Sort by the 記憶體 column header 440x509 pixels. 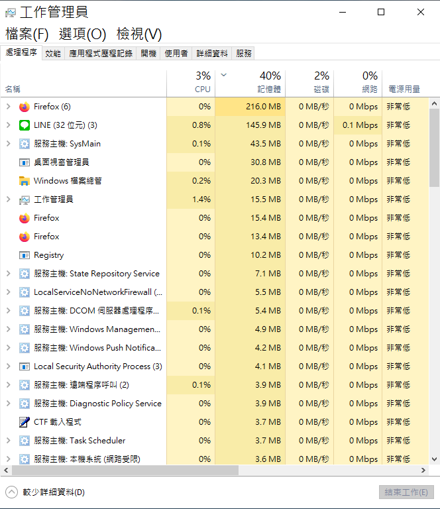tap(250, 83)
